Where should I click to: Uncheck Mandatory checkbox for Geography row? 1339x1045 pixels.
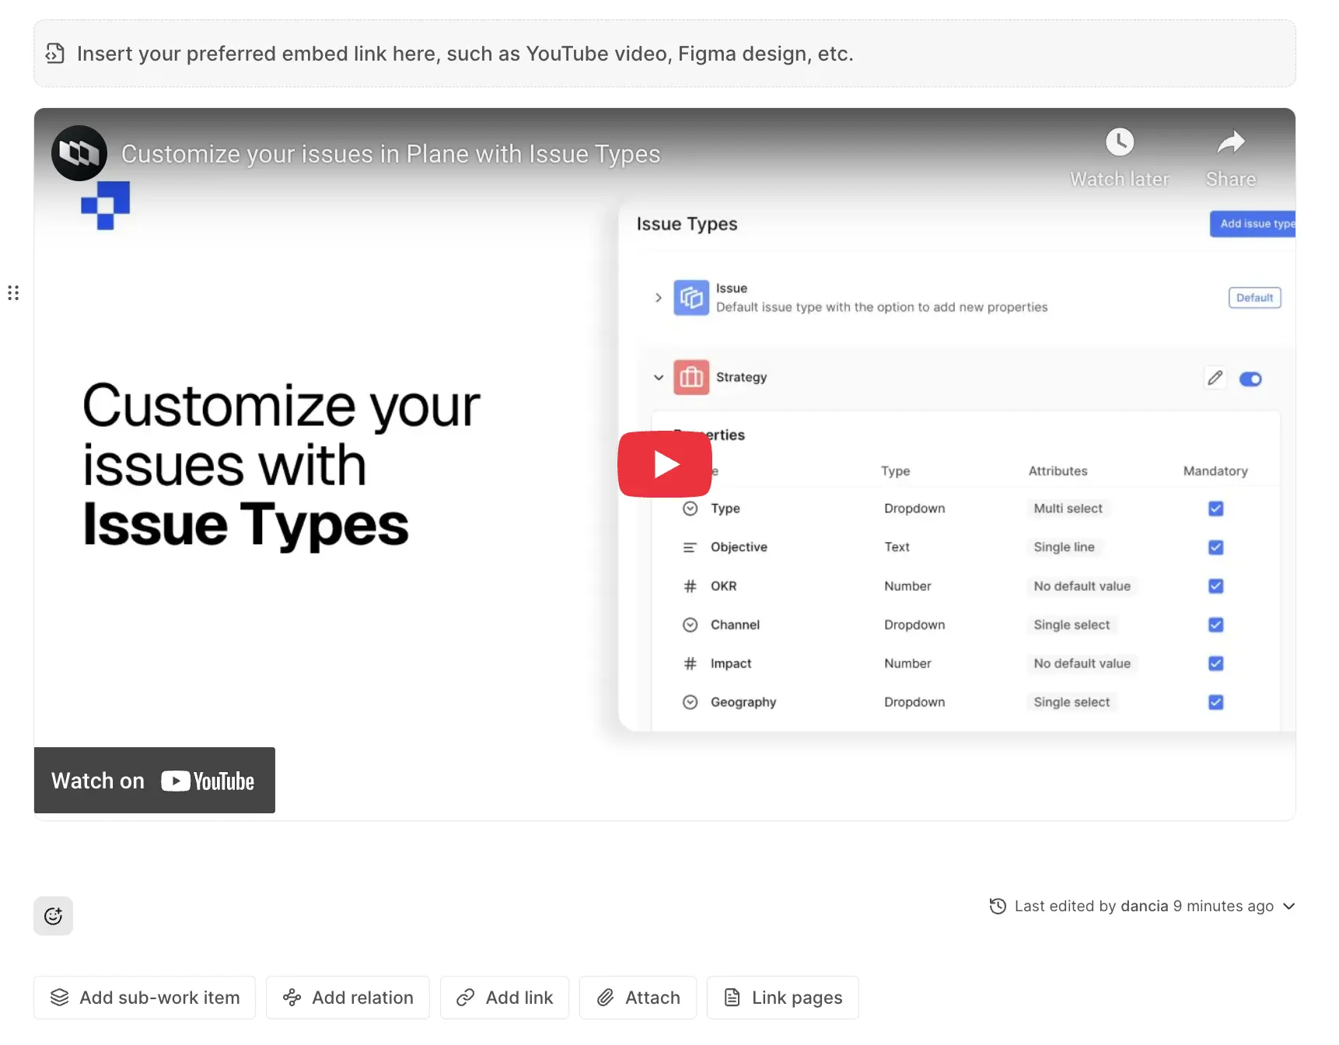(1216, 702)
